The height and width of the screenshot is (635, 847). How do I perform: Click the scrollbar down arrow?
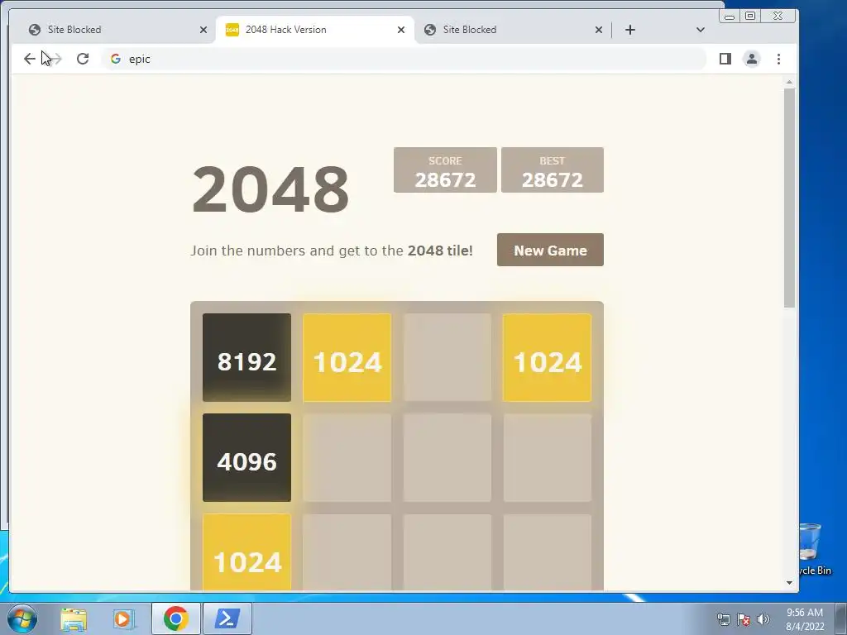click(x=789, y=583)
